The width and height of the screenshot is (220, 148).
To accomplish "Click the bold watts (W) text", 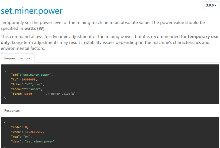I will point(34,28).
